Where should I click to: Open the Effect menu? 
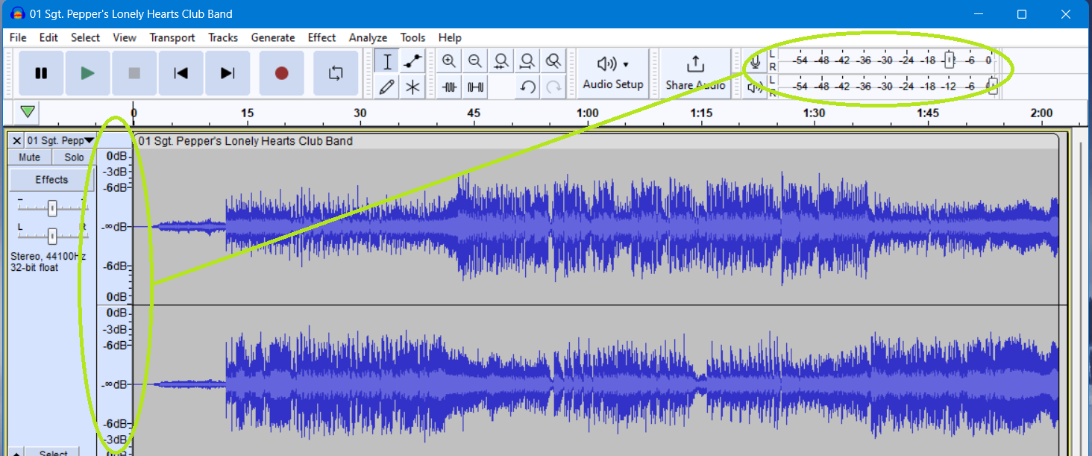coord(321,37)
